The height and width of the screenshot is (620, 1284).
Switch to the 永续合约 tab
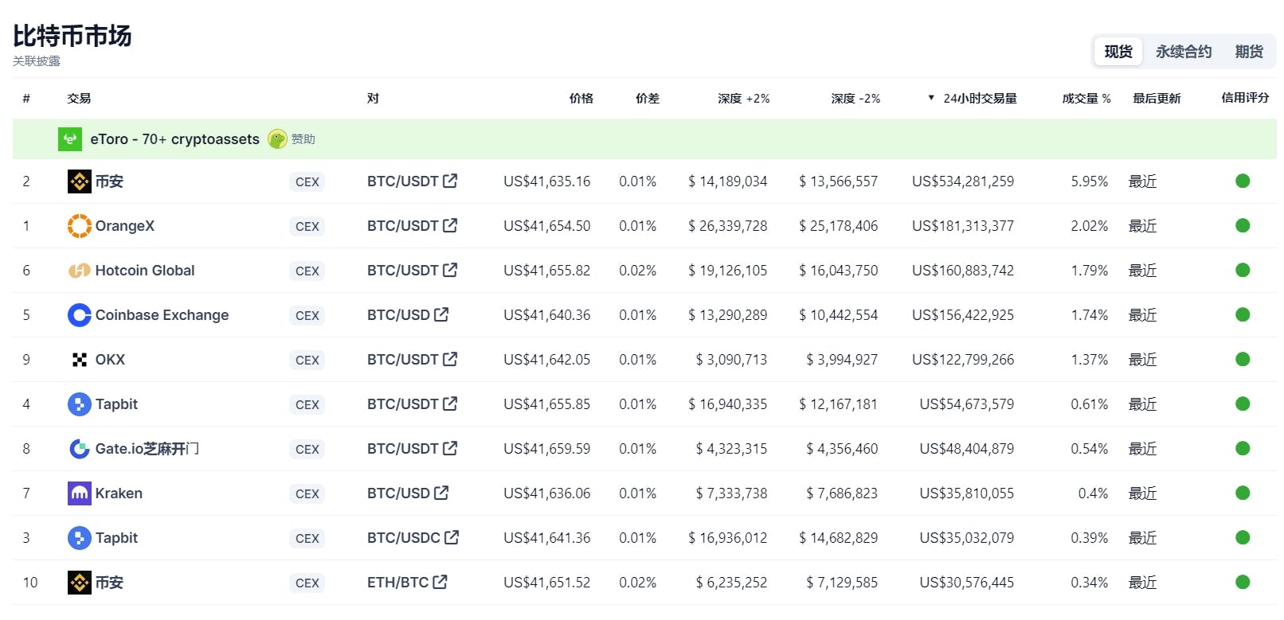[1183, 52]
